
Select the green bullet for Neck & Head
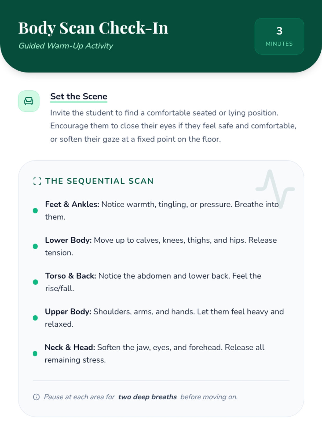tap(35, 354)
